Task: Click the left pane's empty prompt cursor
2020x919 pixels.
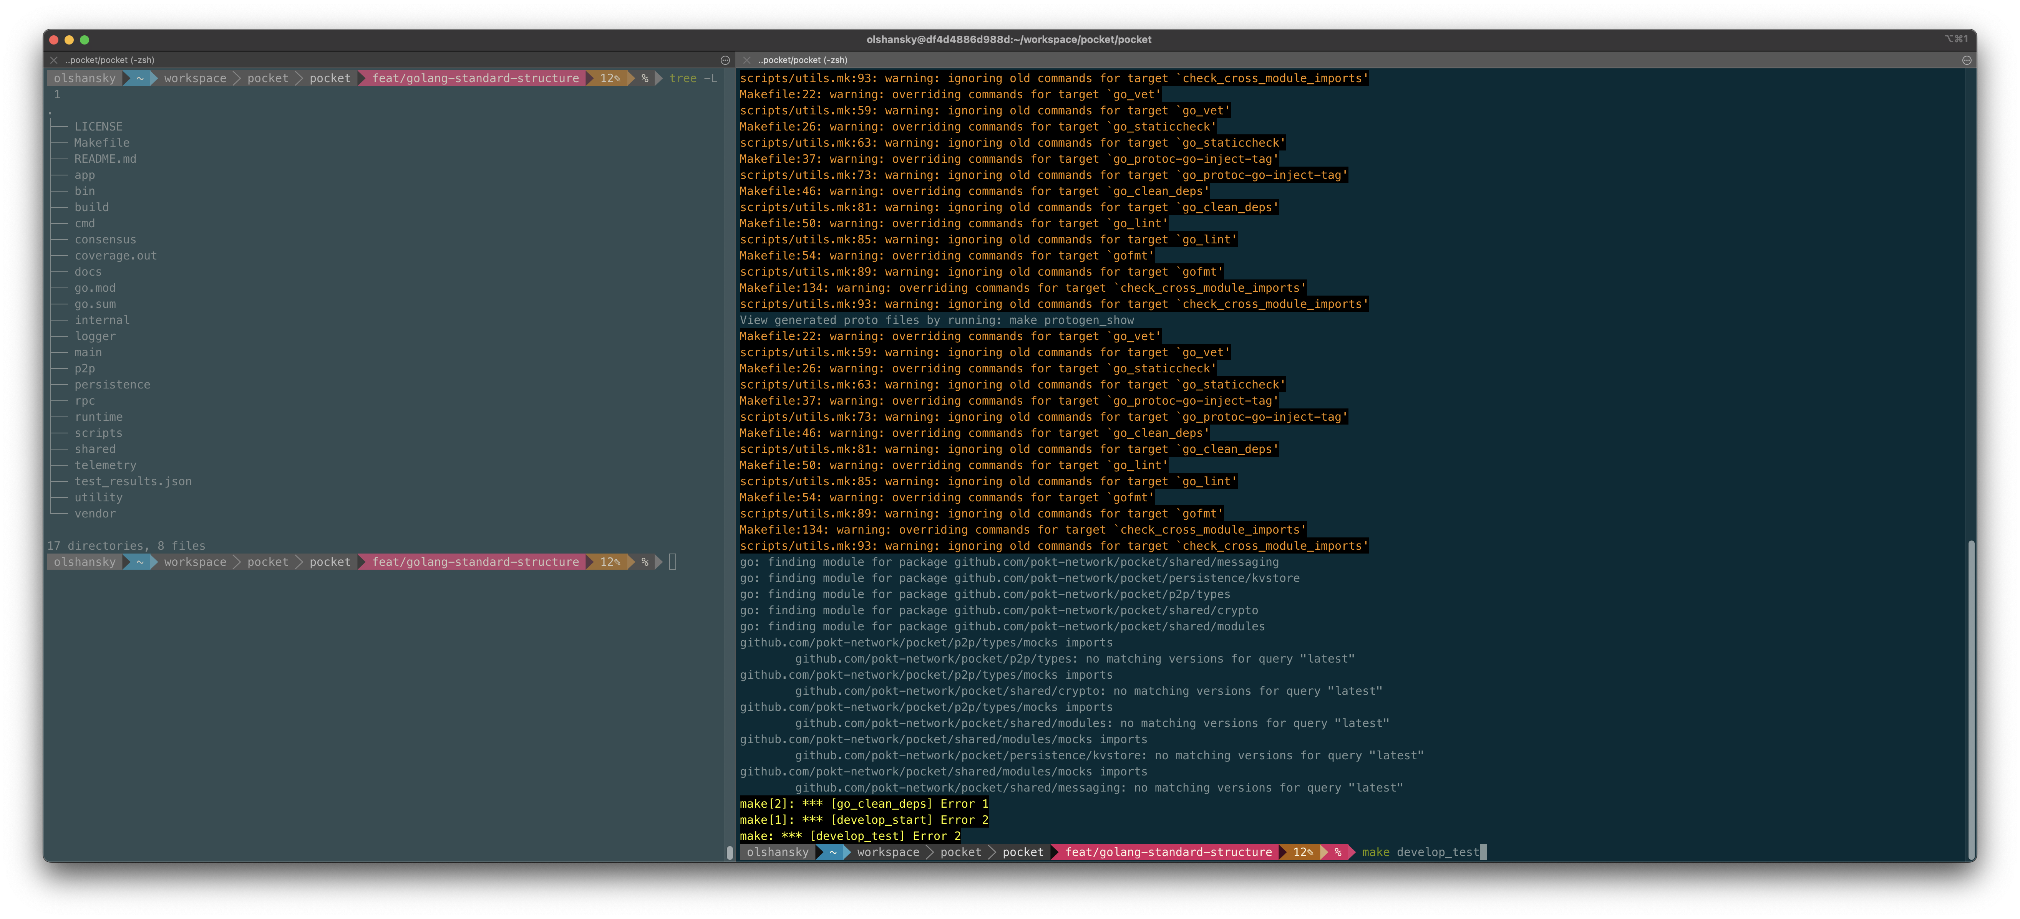Action: [x=673, y=562]
